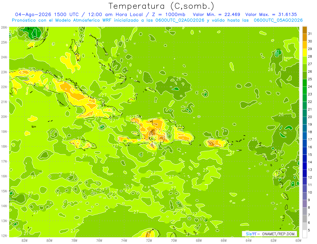
Task: Click the '29' contour label over Hispaniola
Action: pos(158,130)
